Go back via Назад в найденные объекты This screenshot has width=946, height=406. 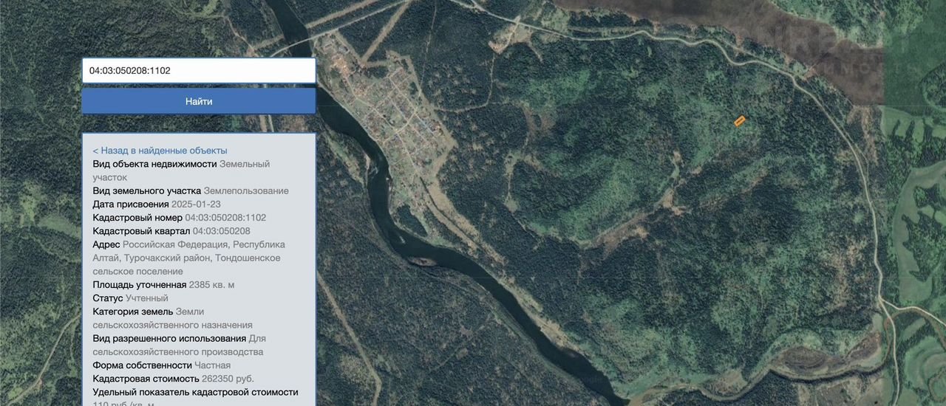[x=160, y=151]
